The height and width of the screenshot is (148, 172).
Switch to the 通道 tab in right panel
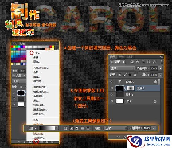click(x=121, y=57)
